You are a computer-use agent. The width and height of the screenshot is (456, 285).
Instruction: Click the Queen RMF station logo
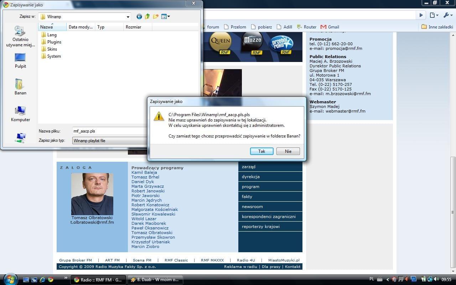coord(221,43)
